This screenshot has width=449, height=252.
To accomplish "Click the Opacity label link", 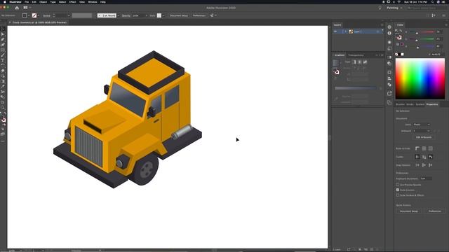I will (x=126, y=15).
